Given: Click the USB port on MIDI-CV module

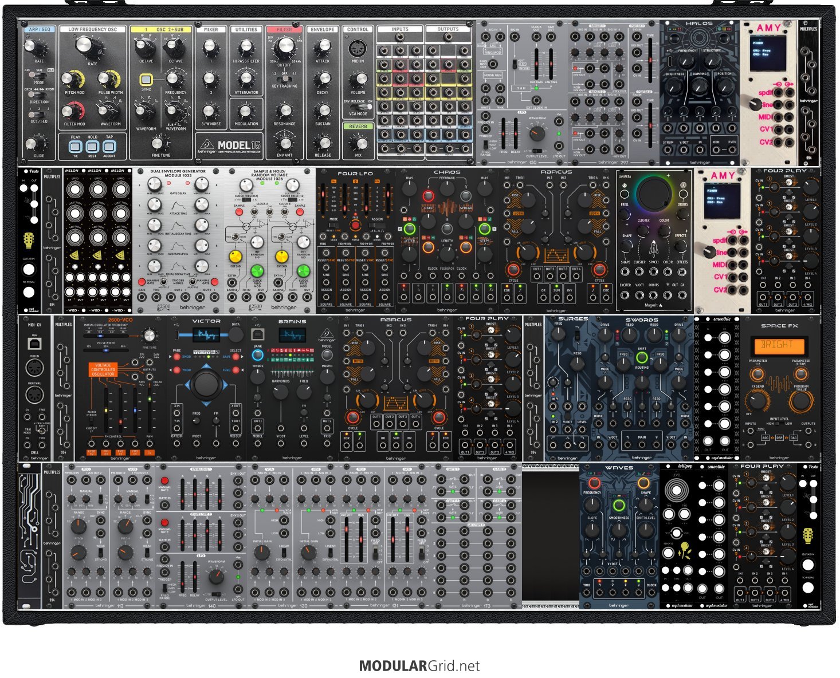Looking at the screenshot, I should point(34,343).
